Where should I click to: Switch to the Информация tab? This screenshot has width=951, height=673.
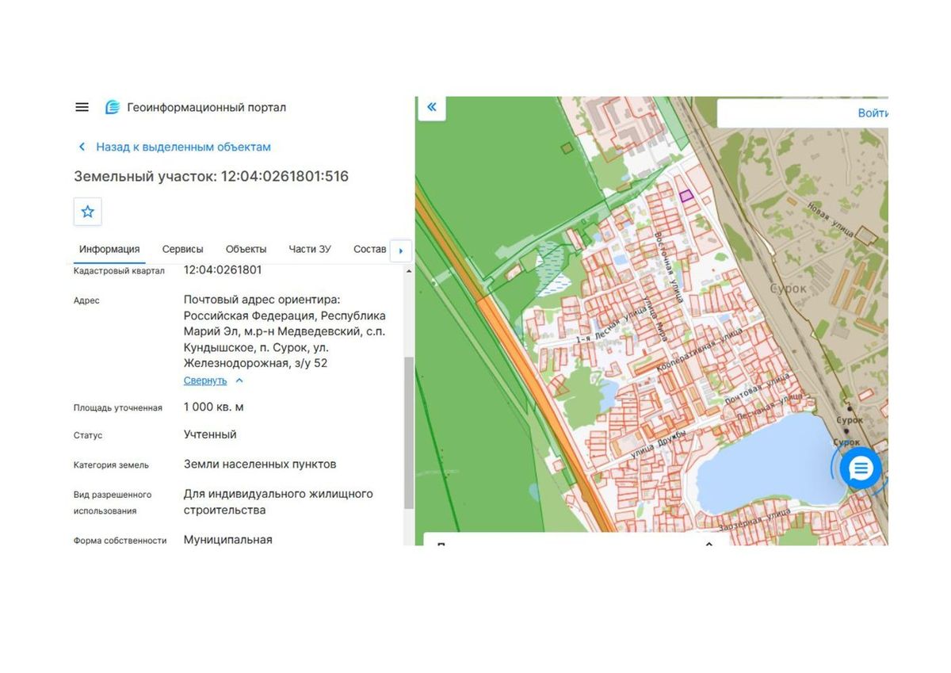pyautogui.click(x=109, y=249)
